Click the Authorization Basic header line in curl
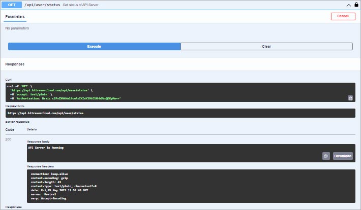Image resolution: width=361 pixels, height=210 pixels. (66, 98)
